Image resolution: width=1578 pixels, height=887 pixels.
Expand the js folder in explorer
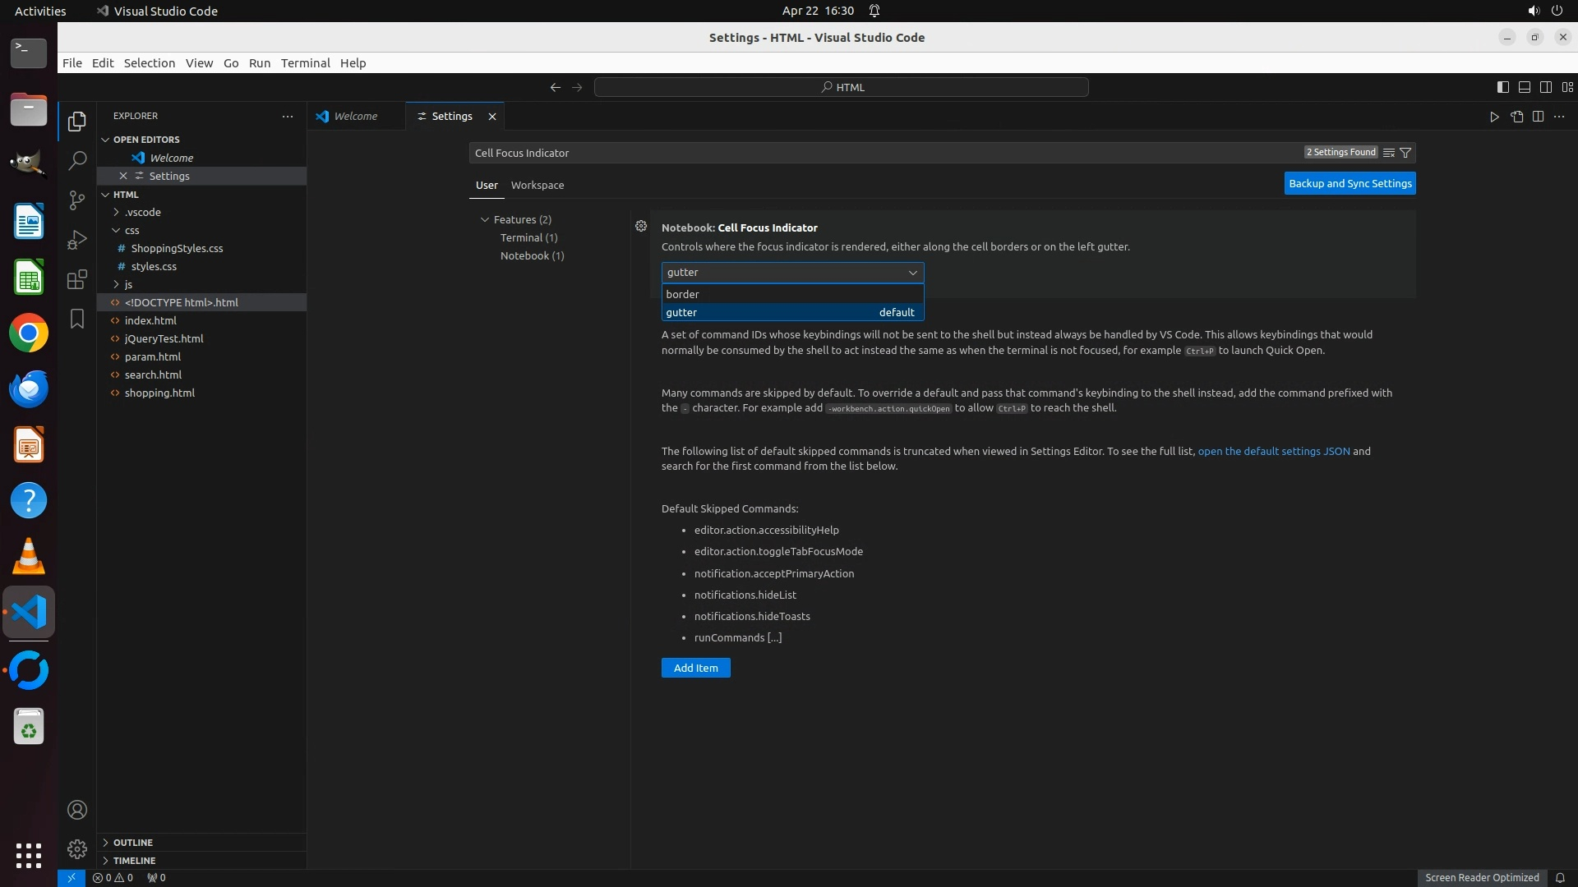click(128, 284)
